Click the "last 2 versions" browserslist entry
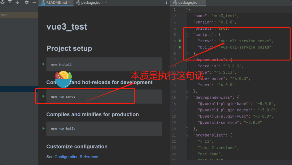Viewport: 292px width, 165px height. [218, 148]
